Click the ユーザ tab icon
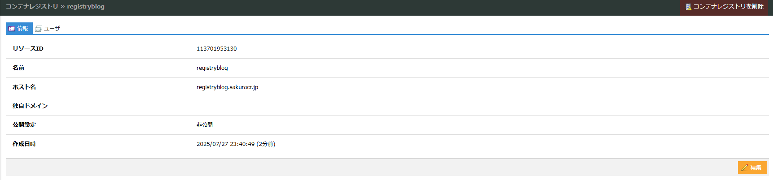The width and height of the screenshot is (773, 180). point(39,29)
